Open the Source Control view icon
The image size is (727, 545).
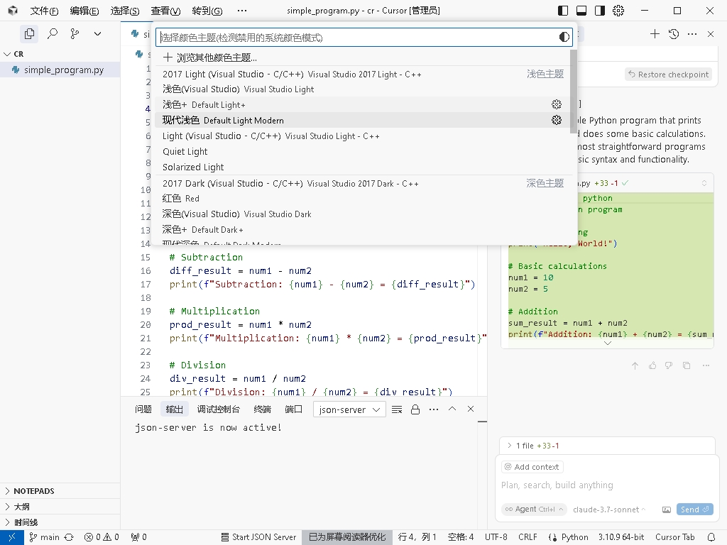(x=75, y=34)
